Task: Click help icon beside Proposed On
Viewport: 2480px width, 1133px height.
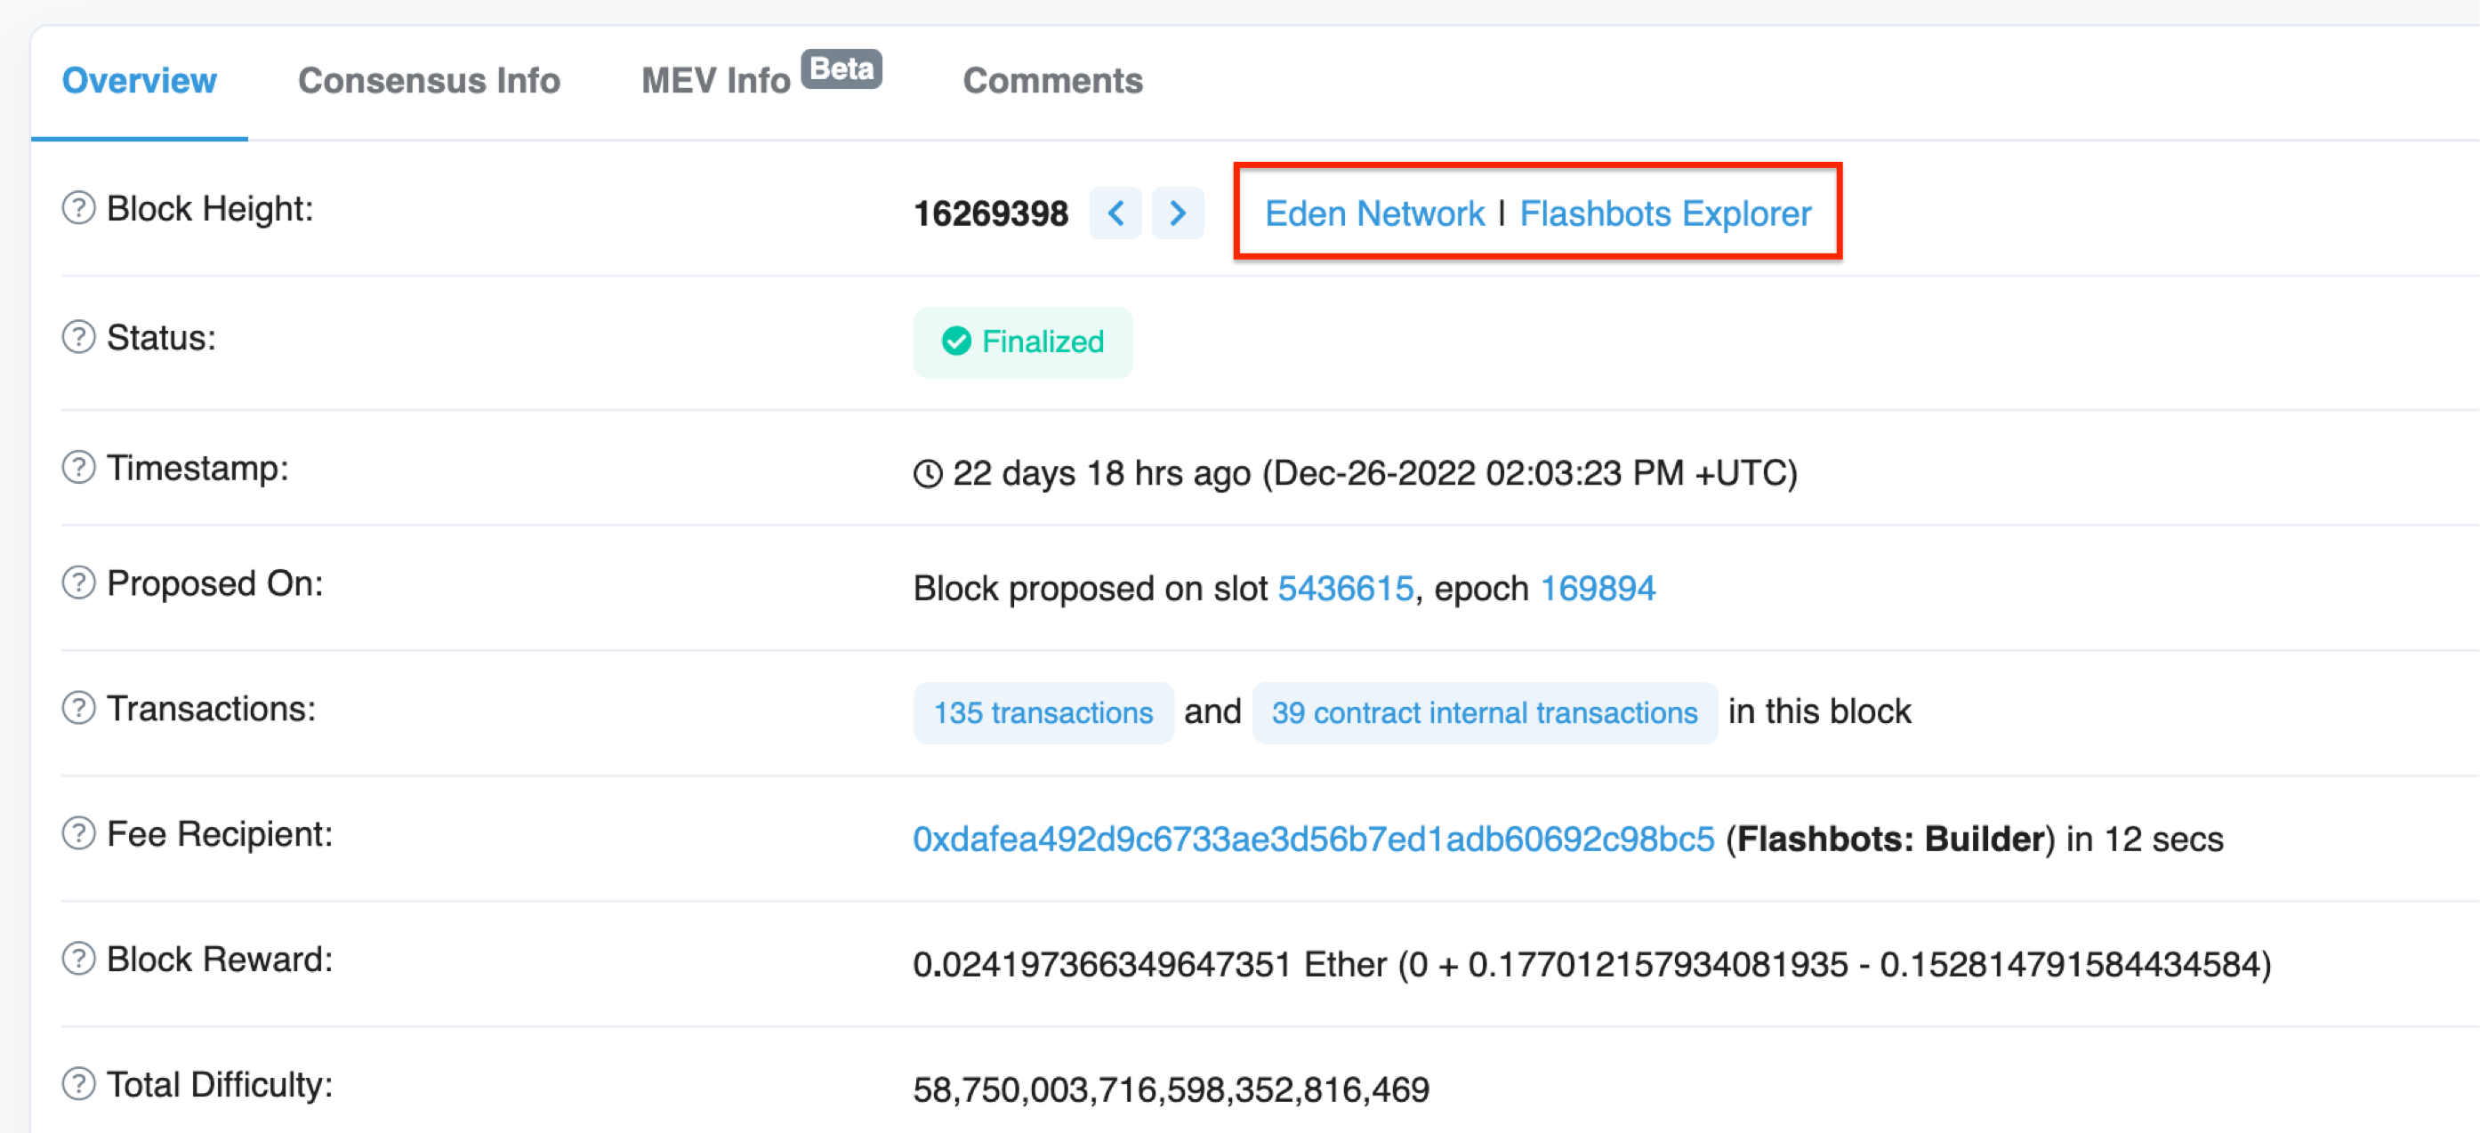Action: click(x=78, y=583)
